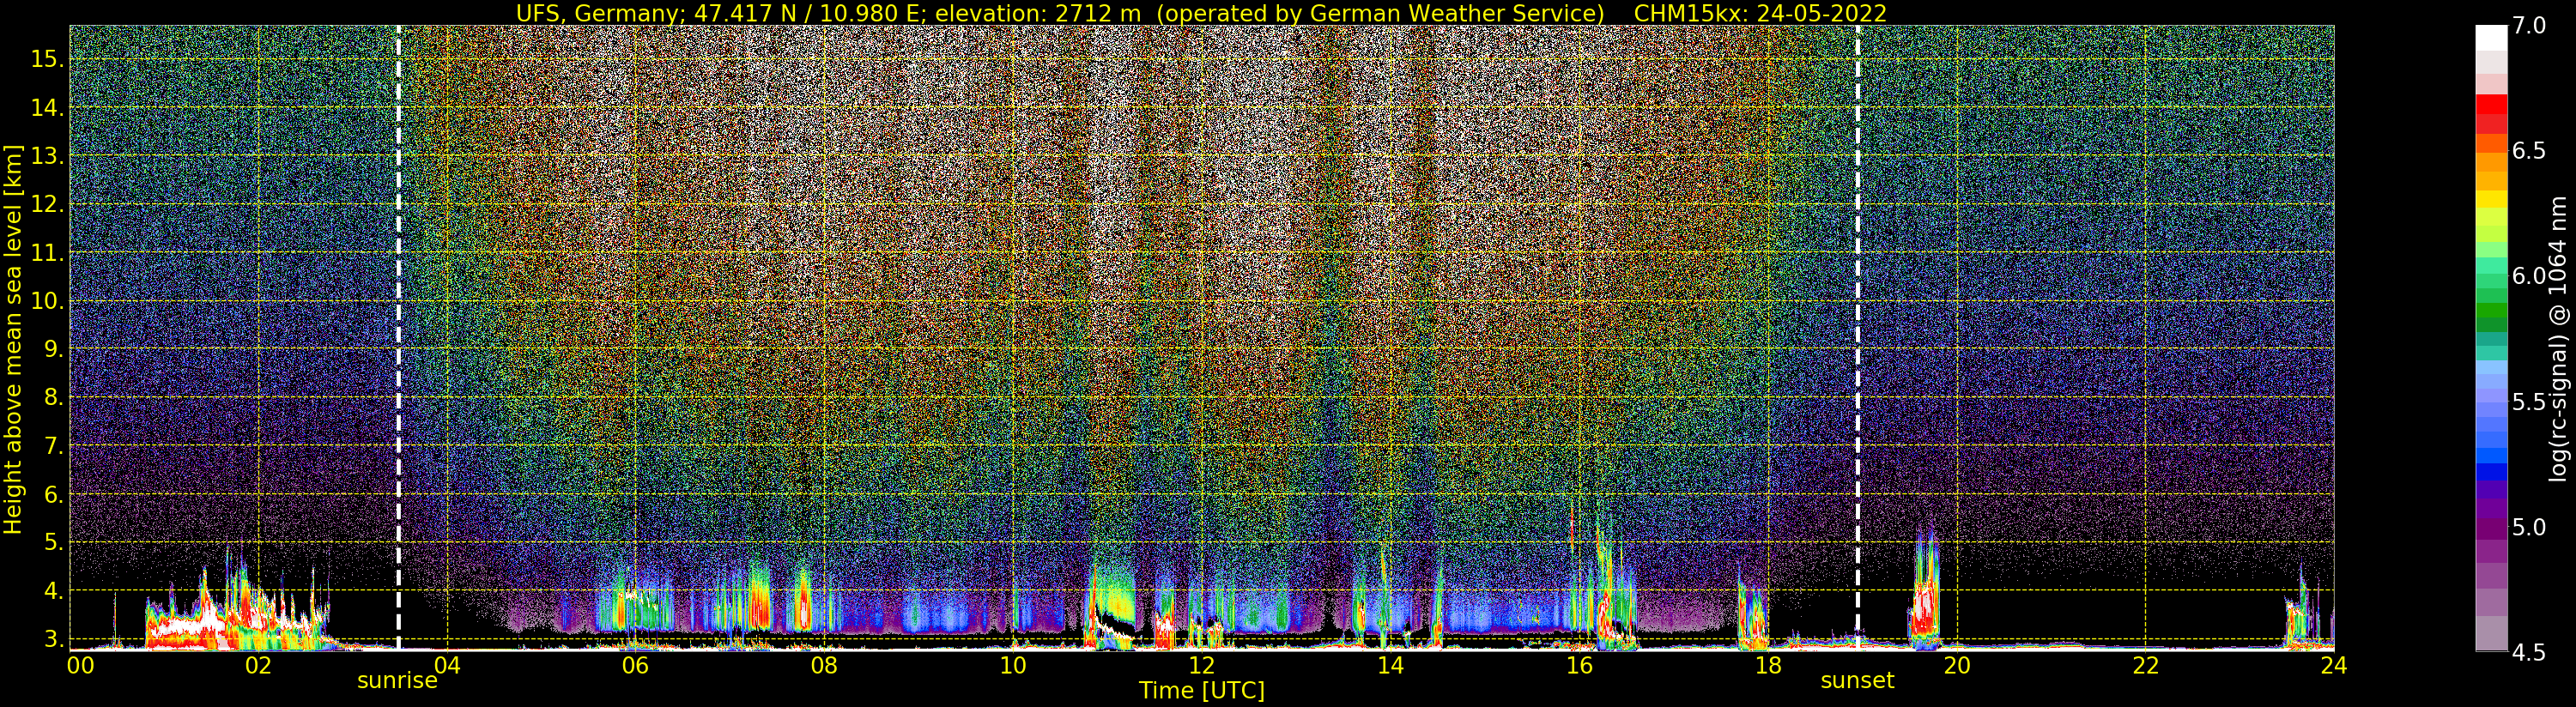Viewport: 2576px width, 707px height.
Task: Click the '16' time axis tick label
Action: pos(1579,665)
